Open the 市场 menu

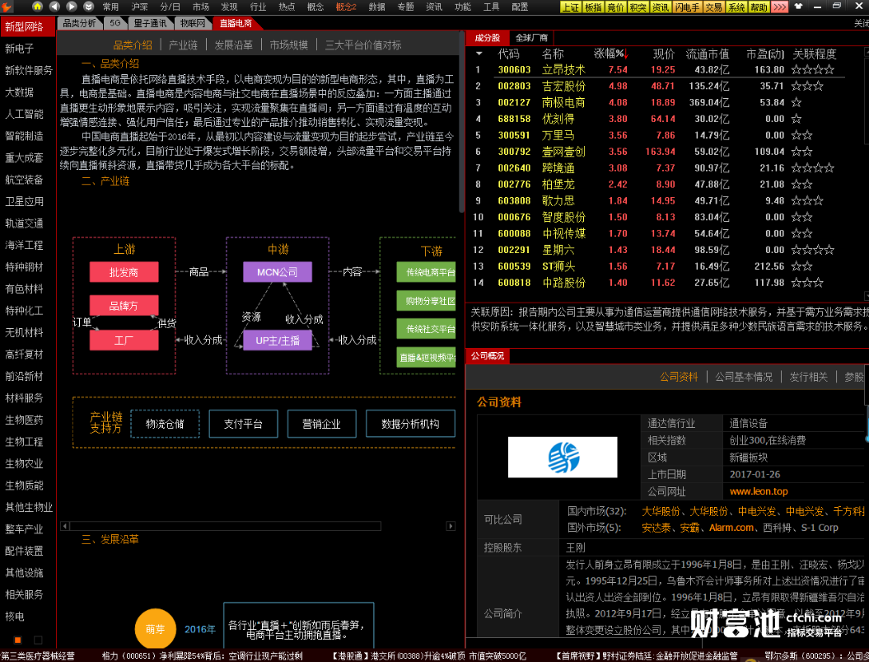click(201, 7)
